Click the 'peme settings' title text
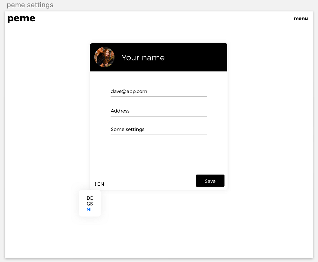 click(30, 5)
